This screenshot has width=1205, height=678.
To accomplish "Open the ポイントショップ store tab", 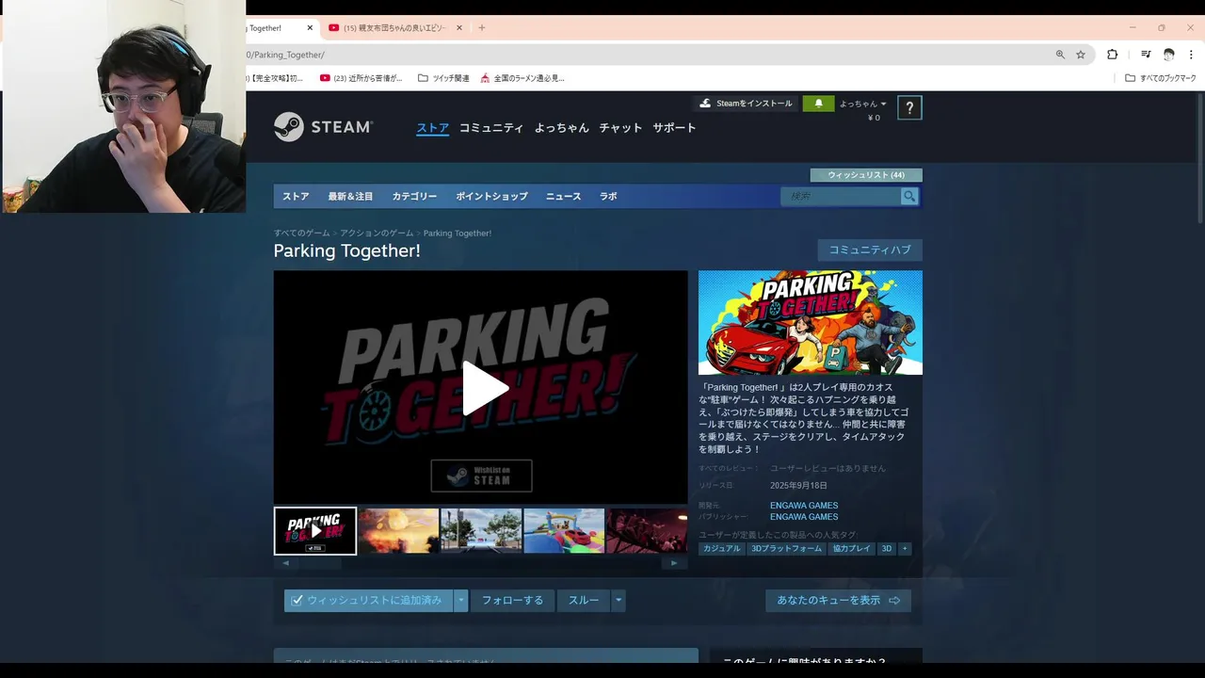I will pos(491,197).
